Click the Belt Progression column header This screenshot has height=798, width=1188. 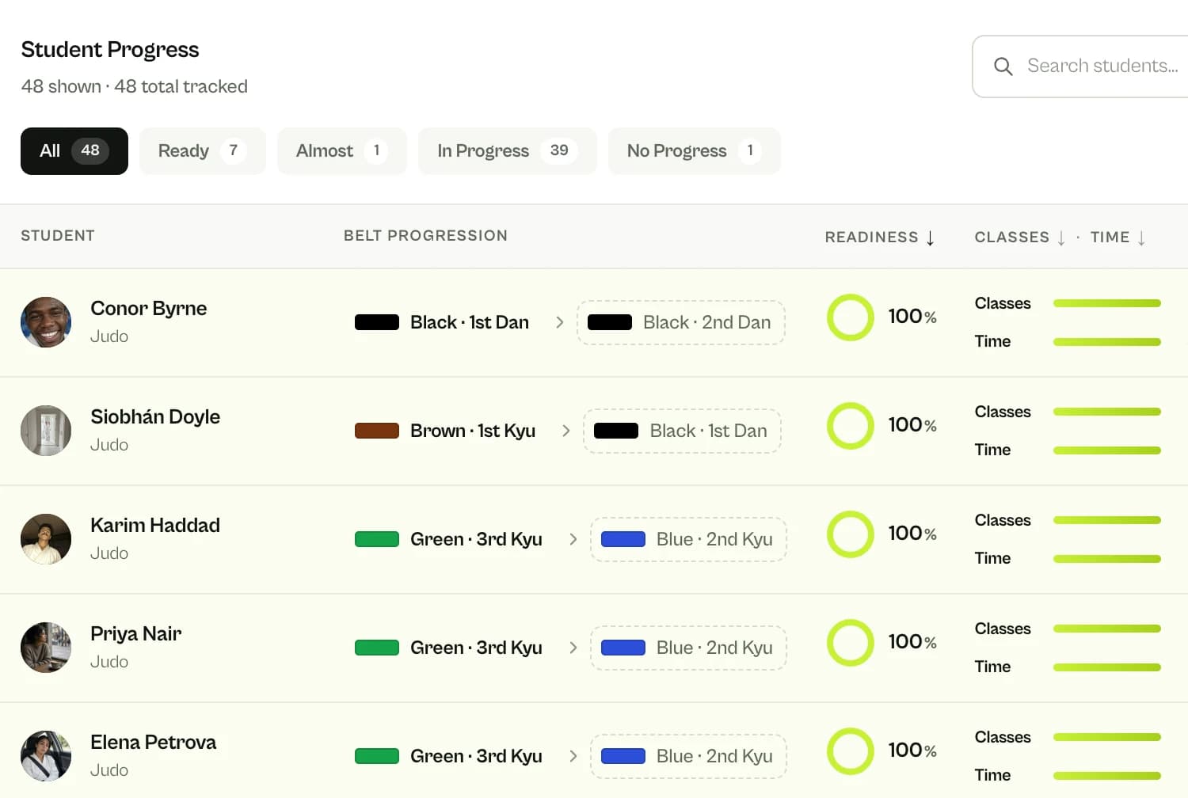(425, 236)
